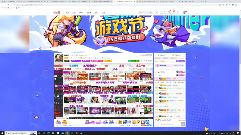Expand the middle gift list arrow

click(116, 122)
